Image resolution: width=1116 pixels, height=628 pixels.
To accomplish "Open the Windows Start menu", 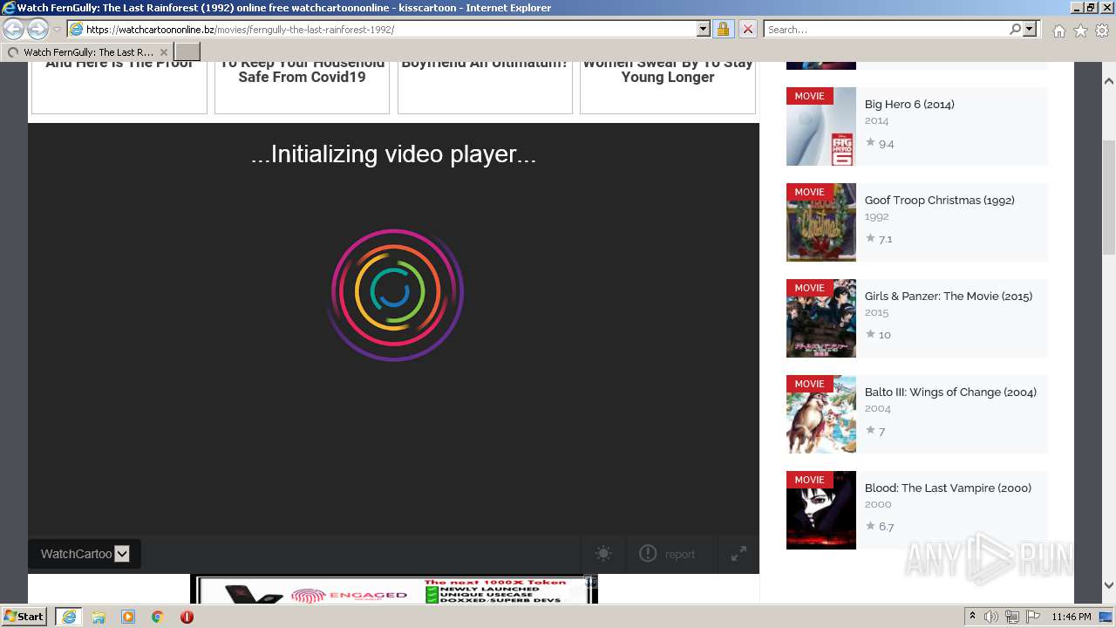I will [x=24, y=617].
